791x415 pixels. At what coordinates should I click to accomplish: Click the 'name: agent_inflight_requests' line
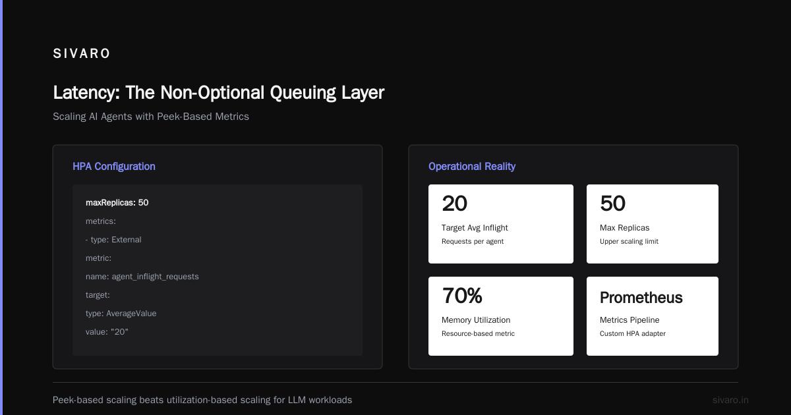pyautogui.click(x=142, y=276)
